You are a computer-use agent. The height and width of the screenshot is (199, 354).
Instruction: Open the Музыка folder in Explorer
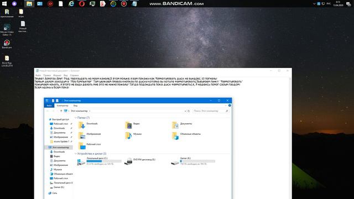133,135
